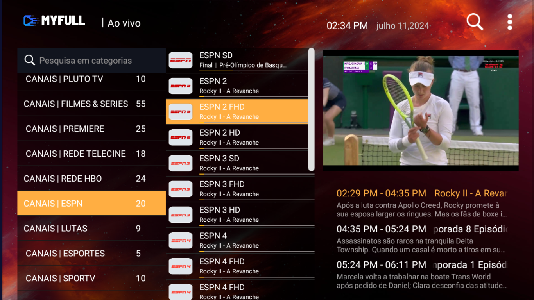Tune to ESPN 3 SD channel title
This screenshot has width=534, height=300.
tap(219, 159)
